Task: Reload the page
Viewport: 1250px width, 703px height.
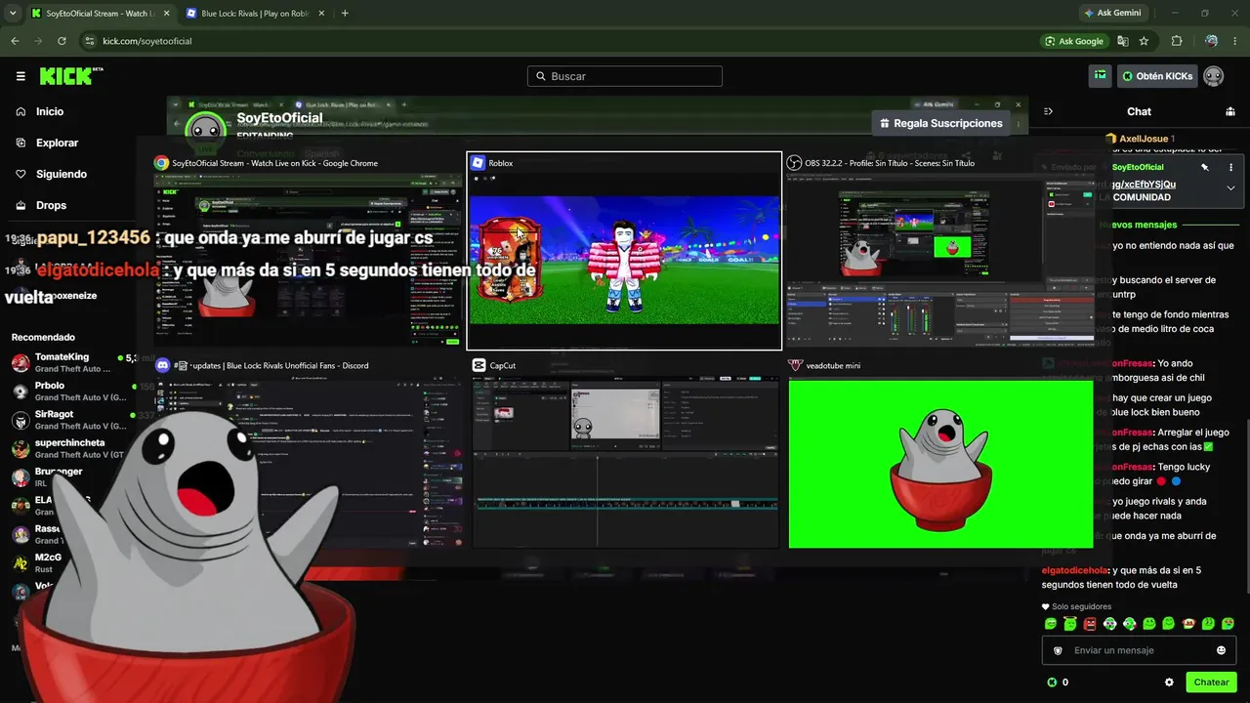Action: (x=62, y=41)
